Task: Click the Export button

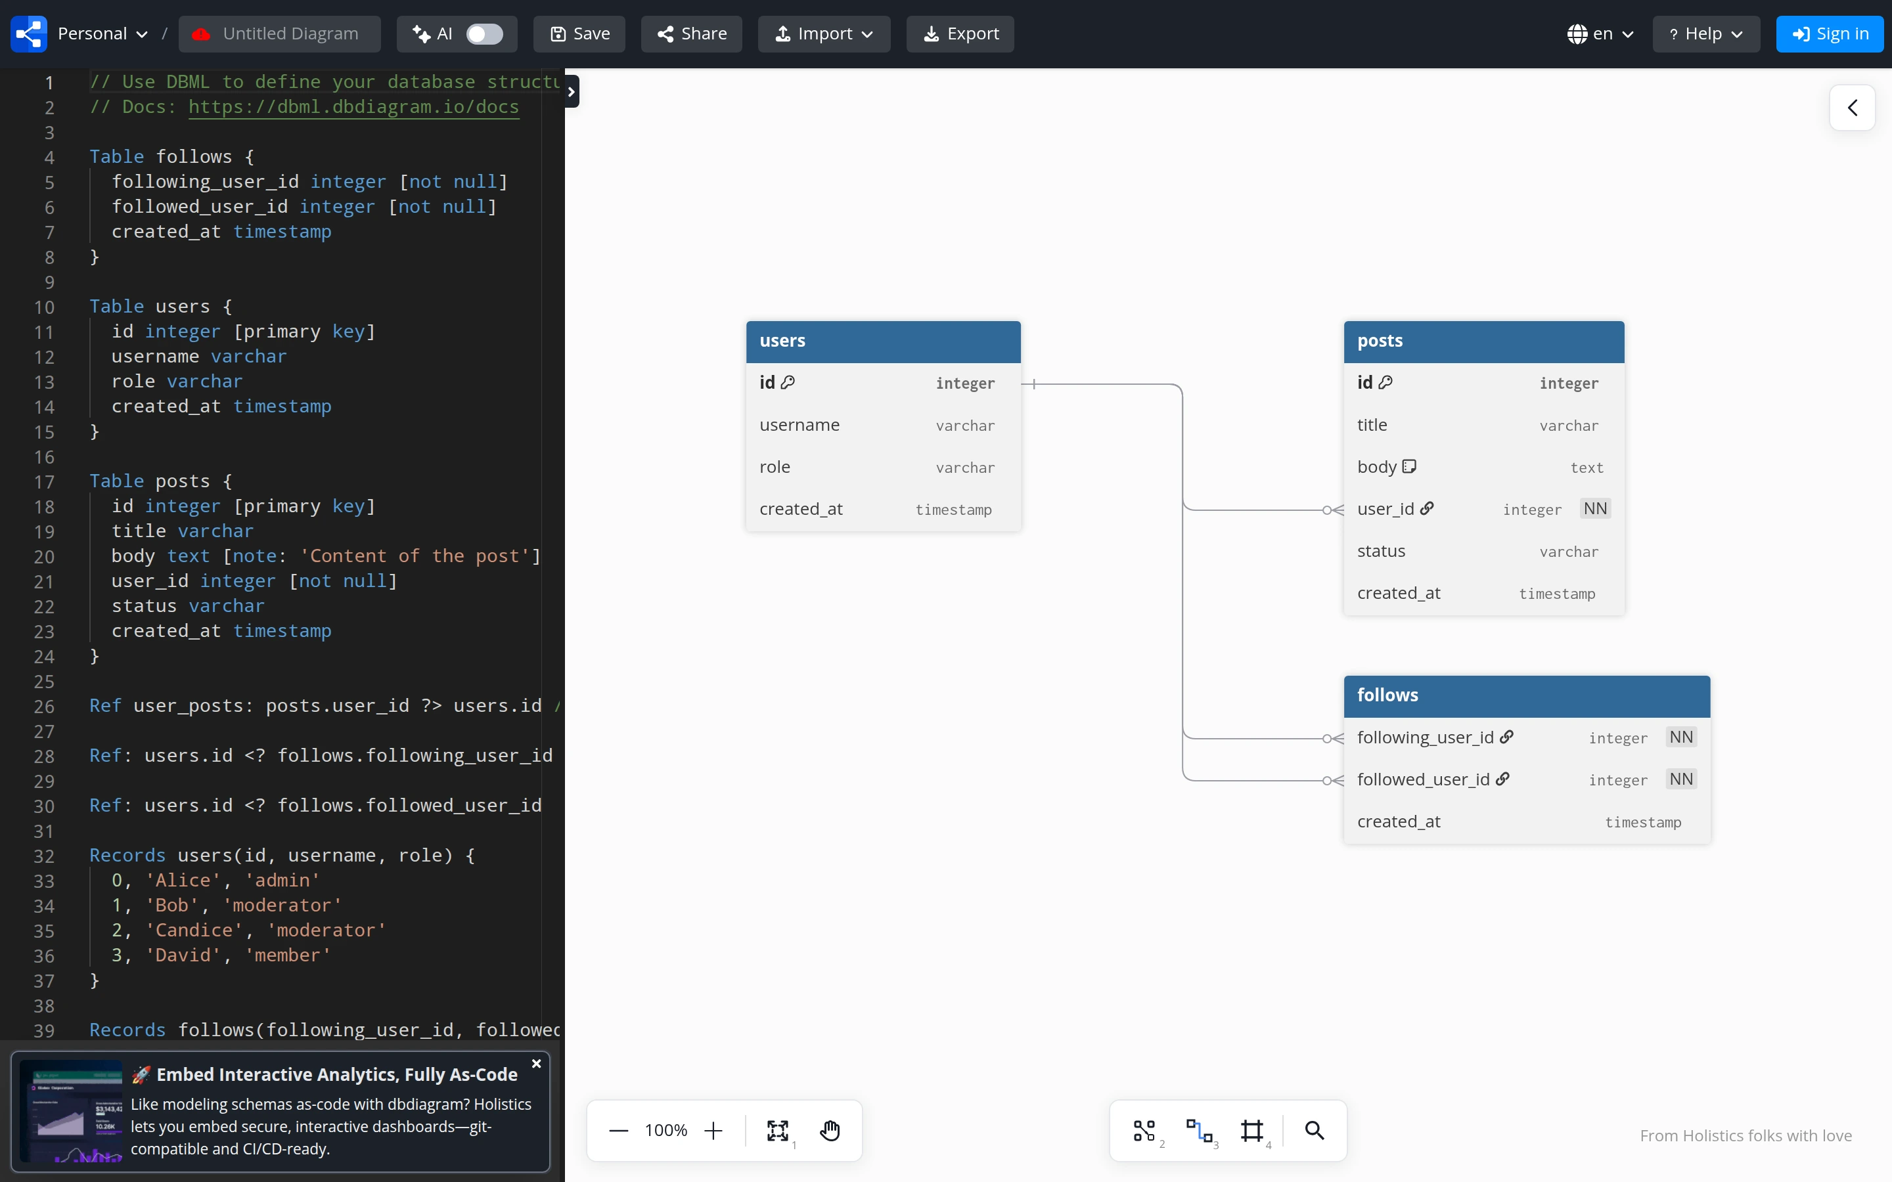Action: pos(960,33)
